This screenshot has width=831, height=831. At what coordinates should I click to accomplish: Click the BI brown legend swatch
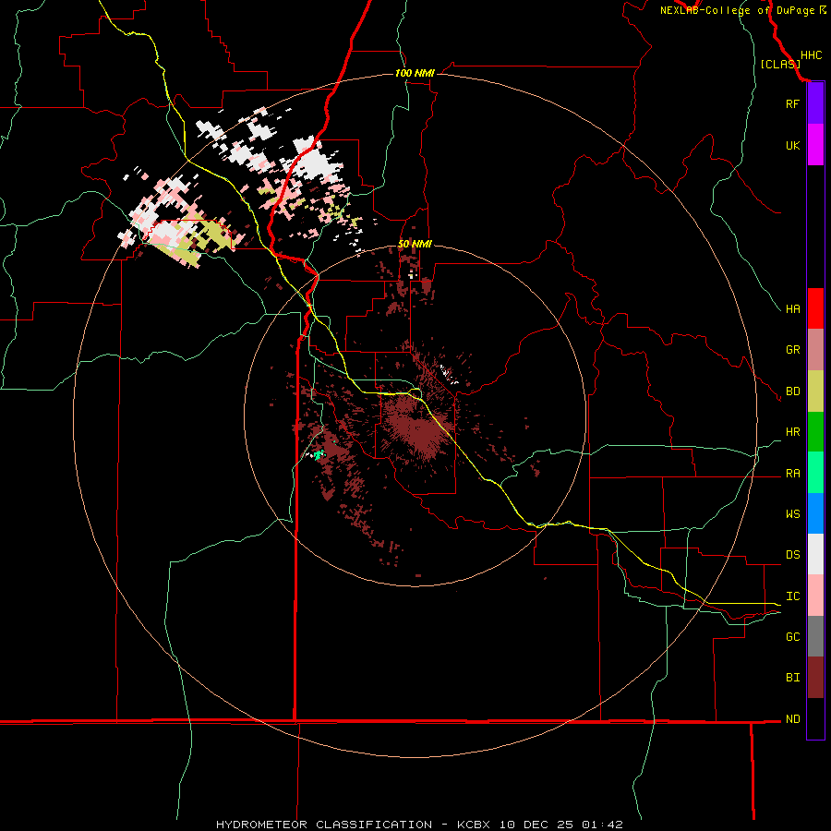coord(815,678)
